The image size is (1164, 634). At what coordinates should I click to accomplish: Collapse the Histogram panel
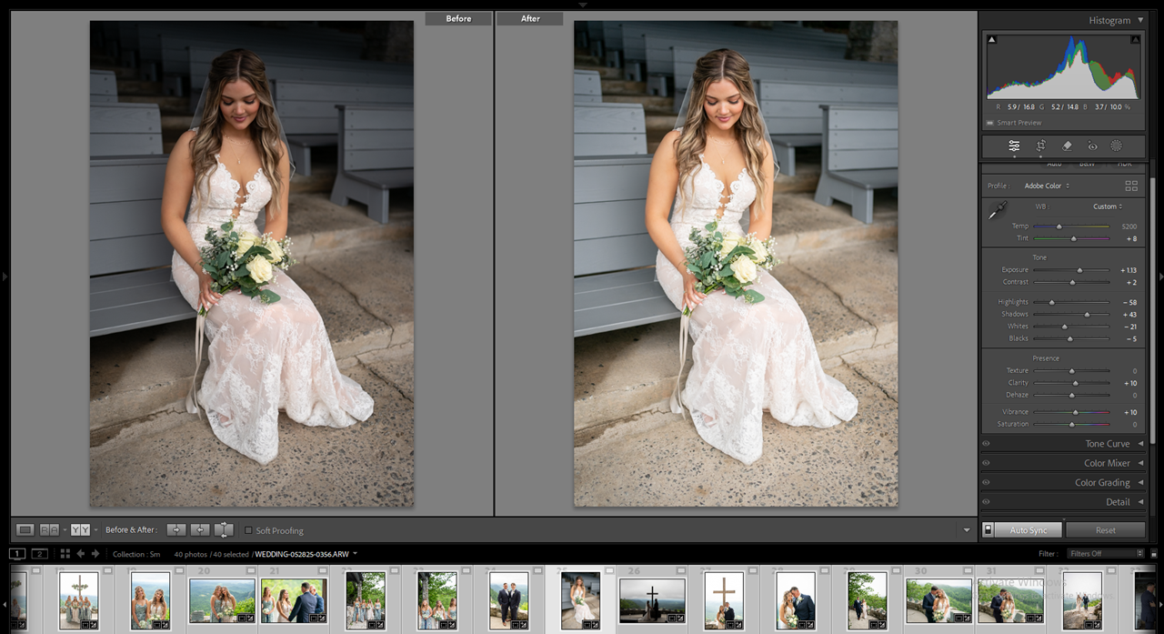1140,20
